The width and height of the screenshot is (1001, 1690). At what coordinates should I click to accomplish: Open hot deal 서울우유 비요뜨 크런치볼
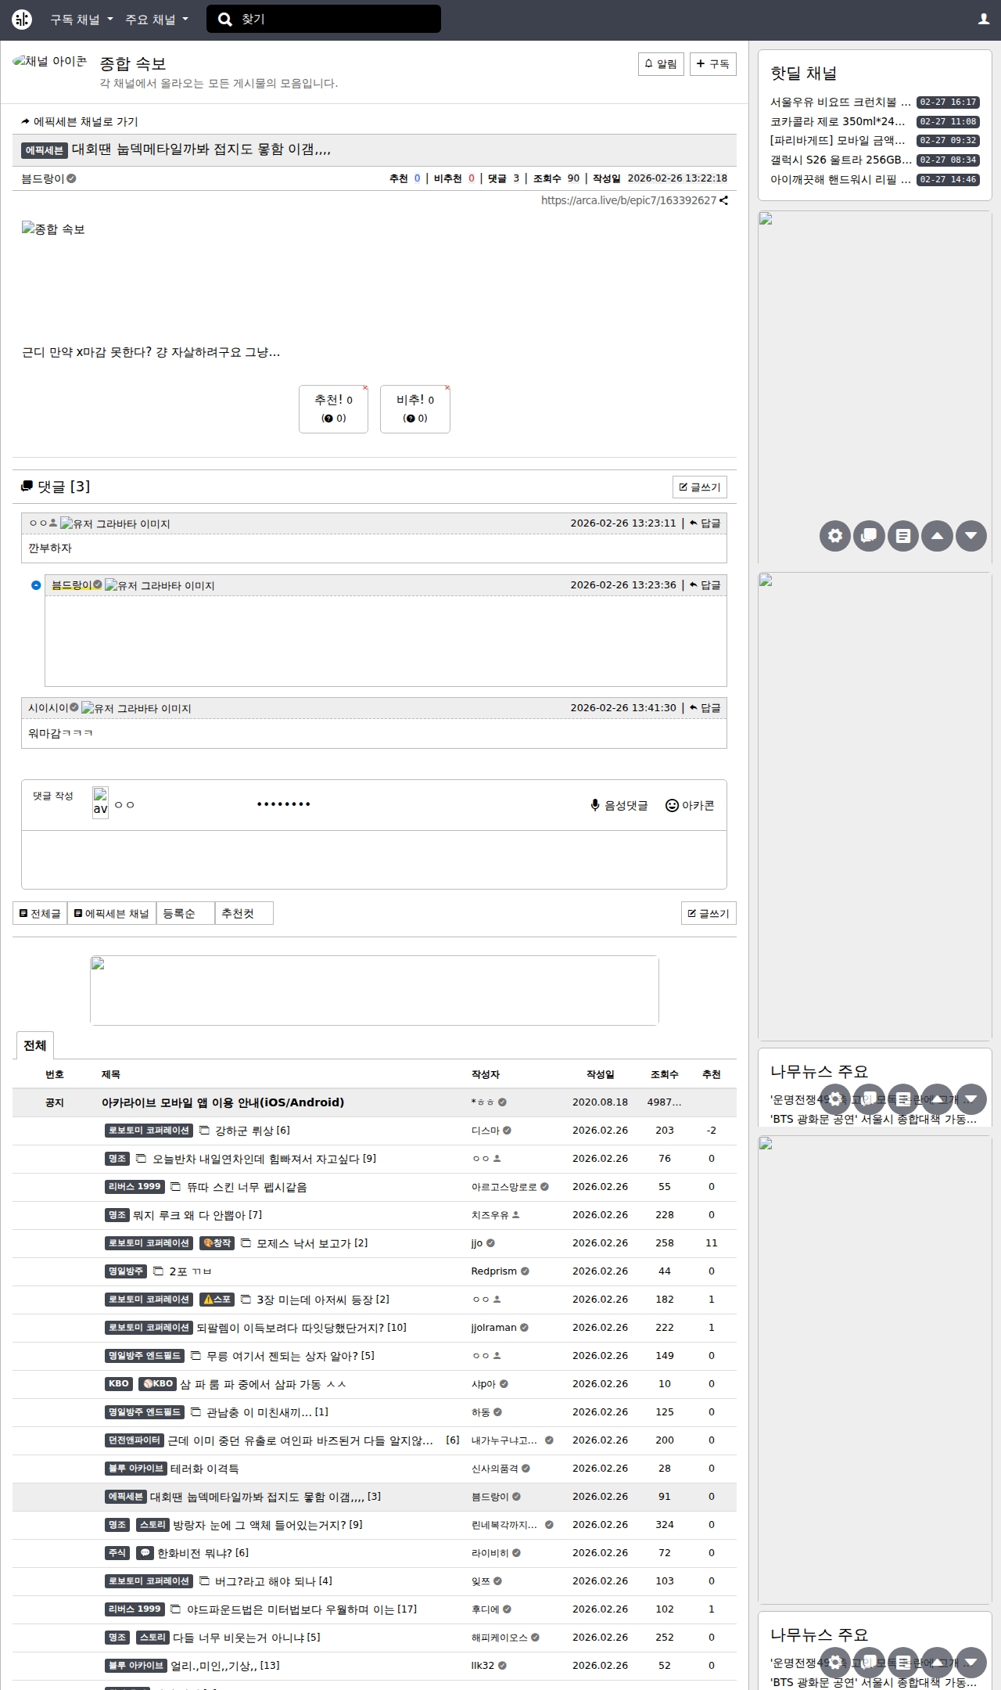point(841,102)
